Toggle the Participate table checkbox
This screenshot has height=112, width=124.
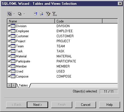[9, 61]
